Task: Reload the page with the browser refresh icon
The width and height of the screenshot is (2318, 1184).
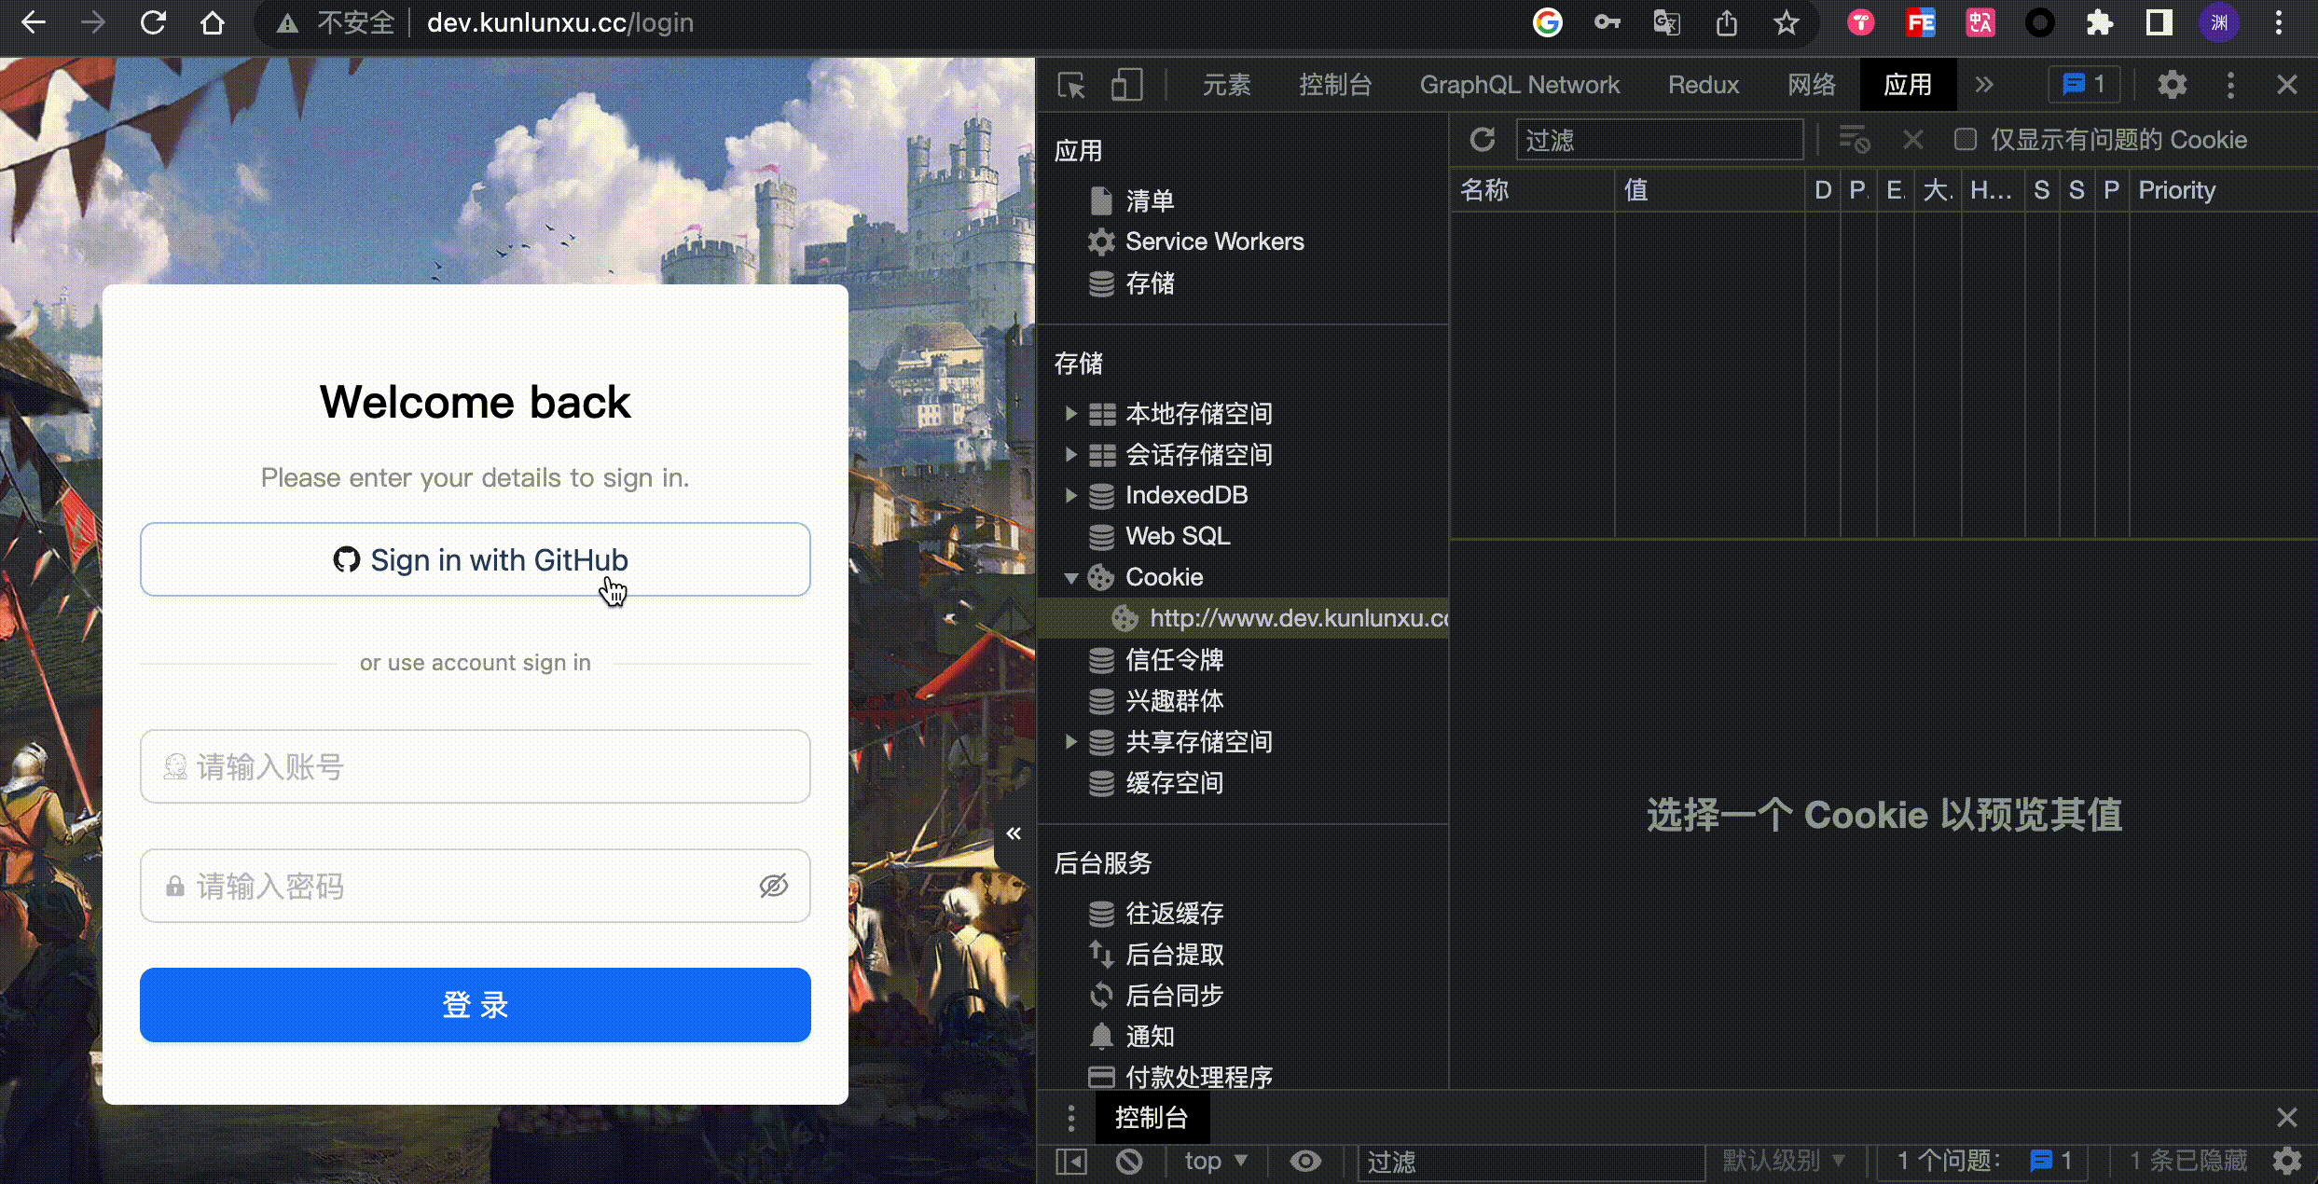Action: [x=153, y=23]
